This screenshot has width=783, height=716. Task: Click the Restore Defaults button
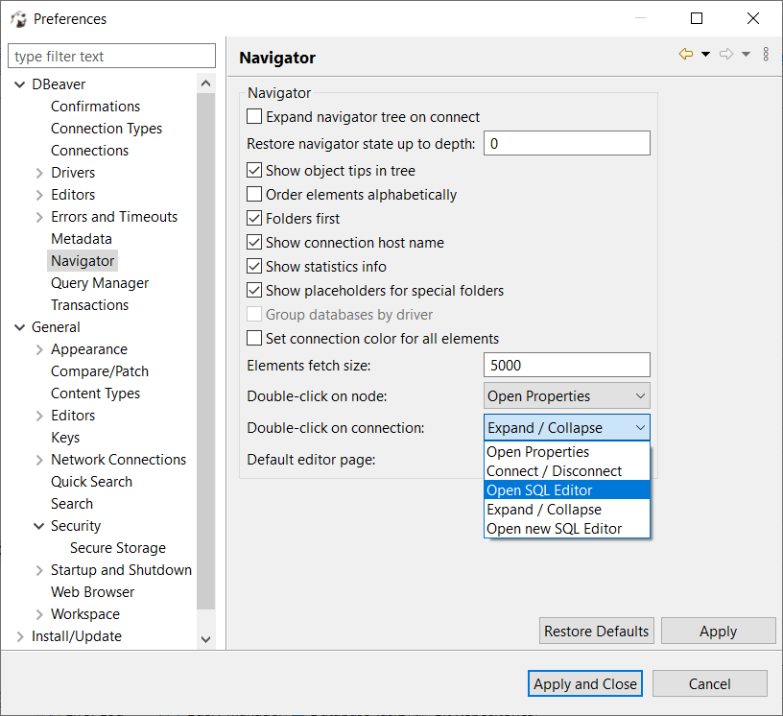[x=596, y=631]
